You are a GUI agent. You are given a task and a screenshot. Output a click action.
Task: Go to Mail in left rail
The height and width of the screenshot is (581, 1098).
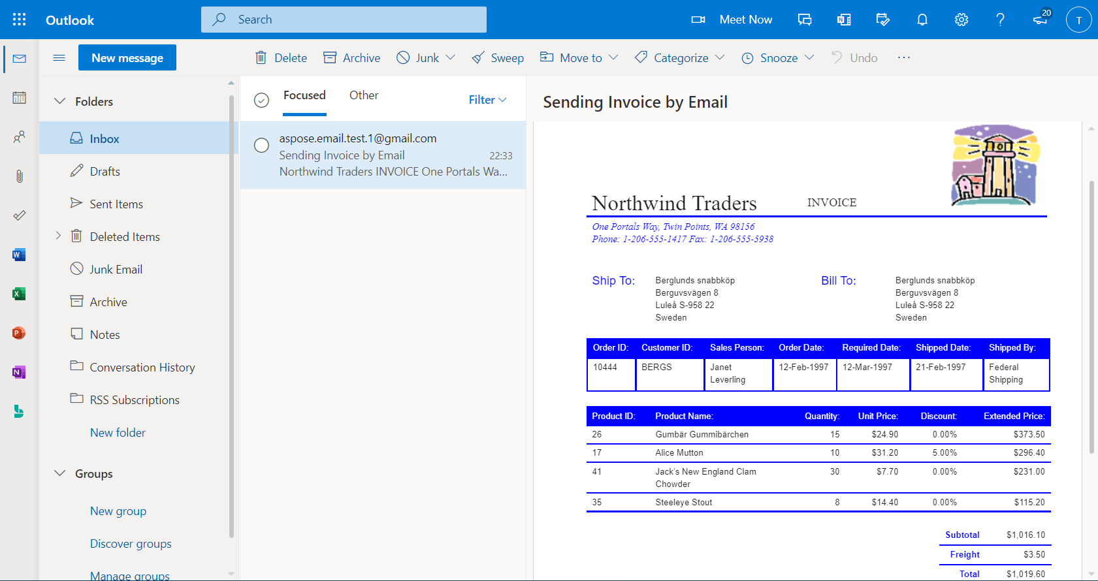(x=20, y=59)
